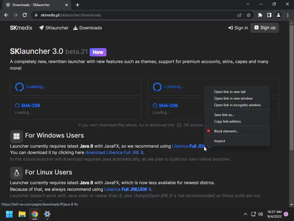Go back with the browser back arrow
Viewport: 294px width, 221px height.
click(x=6, y=15)
